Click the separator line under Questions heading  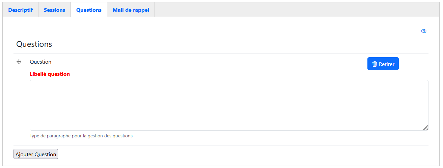pos(221,54)
